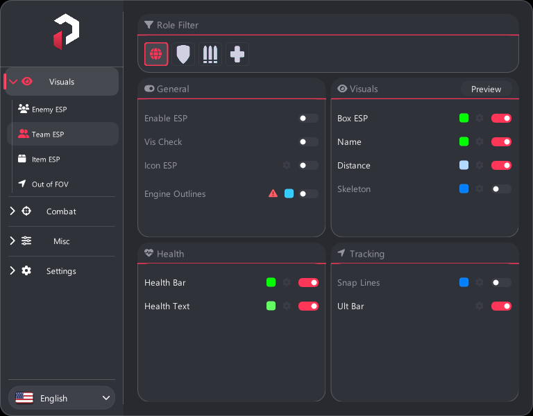The height and width of the screenshot is (416, 533).
Task: Expand the Settings section chevron
Action: [x=12, y=270]
